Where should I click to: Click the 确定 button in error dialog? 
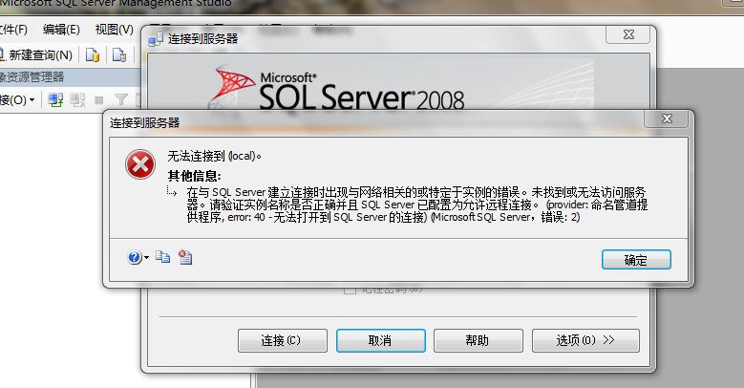[x=636, y=260]
